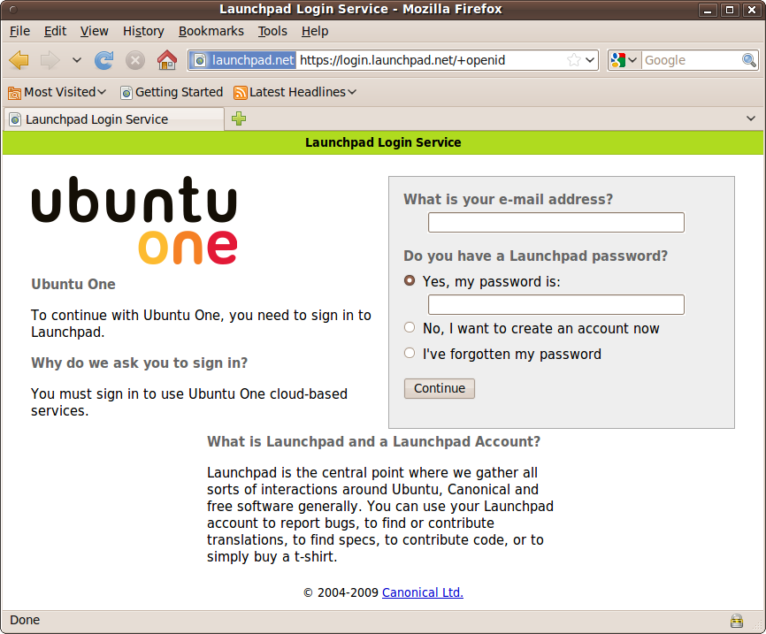This screenshot has height=634, width=766.
Task: Follow the Canonical Ltd. link
Action: [x=422, y=592]
